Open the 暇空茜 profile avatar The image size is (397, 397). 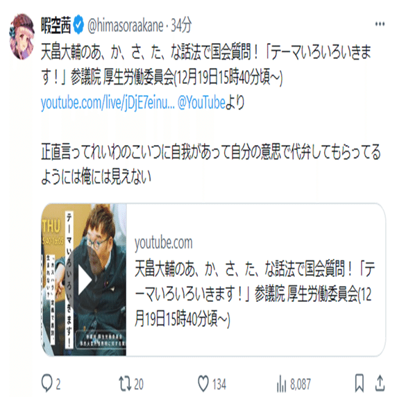coord(22,37)
